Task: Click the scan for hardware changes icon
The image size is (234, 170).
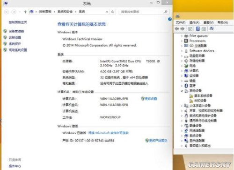Action: coord(212,28)
